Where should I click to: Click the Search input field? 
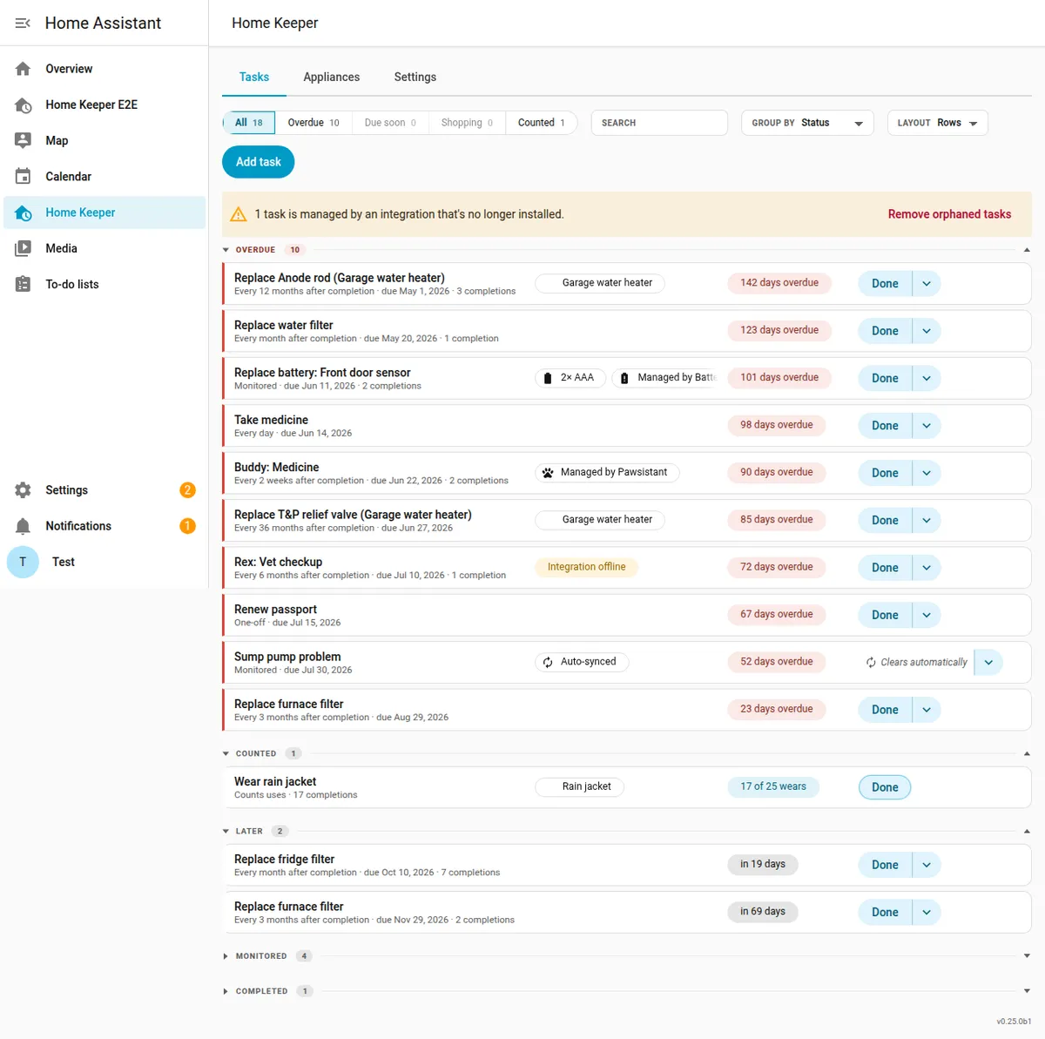coord(659,123)
